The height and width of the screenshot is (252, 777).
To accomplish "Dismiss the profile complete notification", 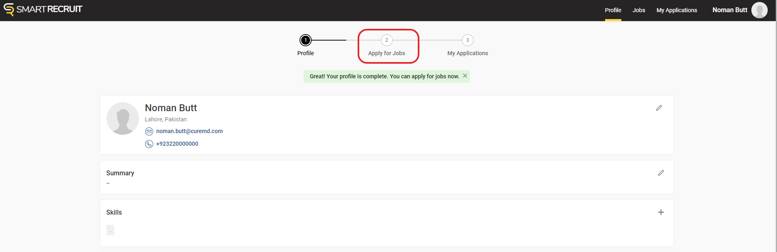I will click(465, 76).
